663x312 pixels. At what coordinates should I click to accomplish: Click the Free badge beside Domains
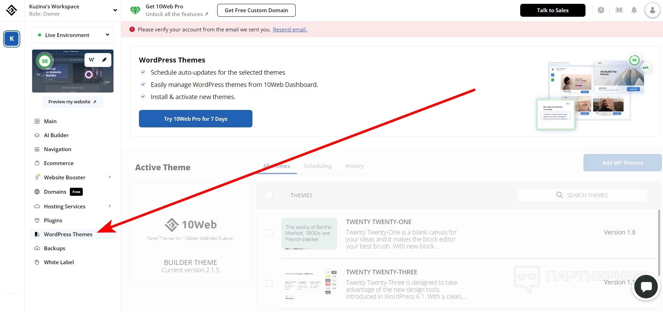coord(76,192)
